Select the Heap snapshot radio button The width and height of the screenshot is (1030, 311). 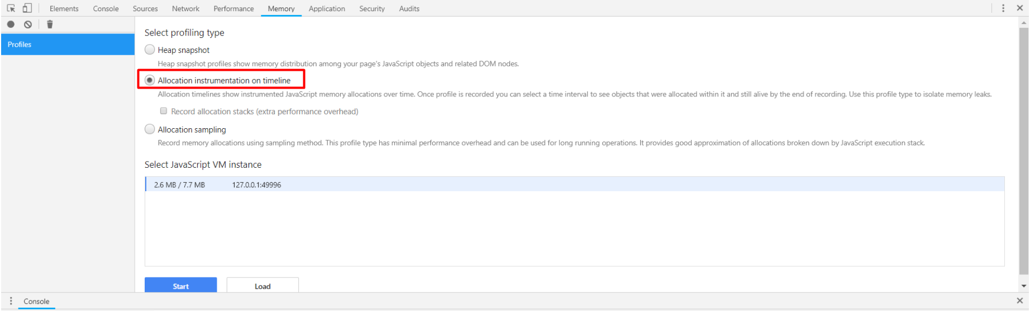(x=150, y=50)
